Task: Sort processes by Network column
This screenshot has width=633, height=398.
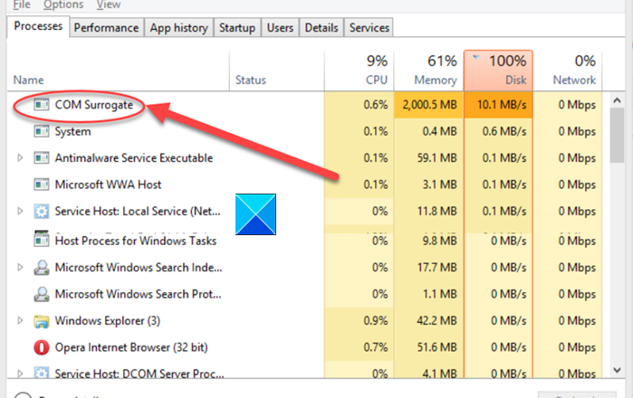Action: coord(567,71)
